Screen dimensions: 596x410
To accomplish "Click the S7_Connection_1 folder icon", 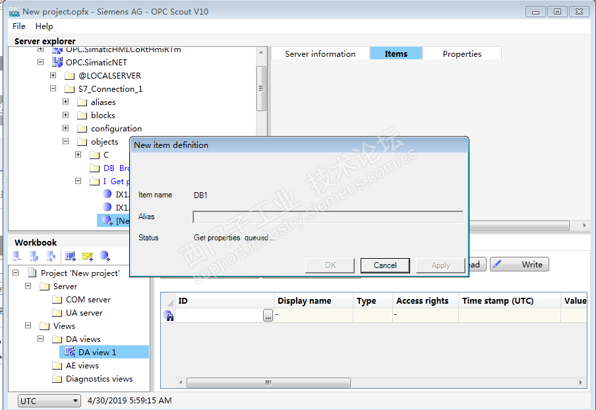I will click(x=70, y=89).
